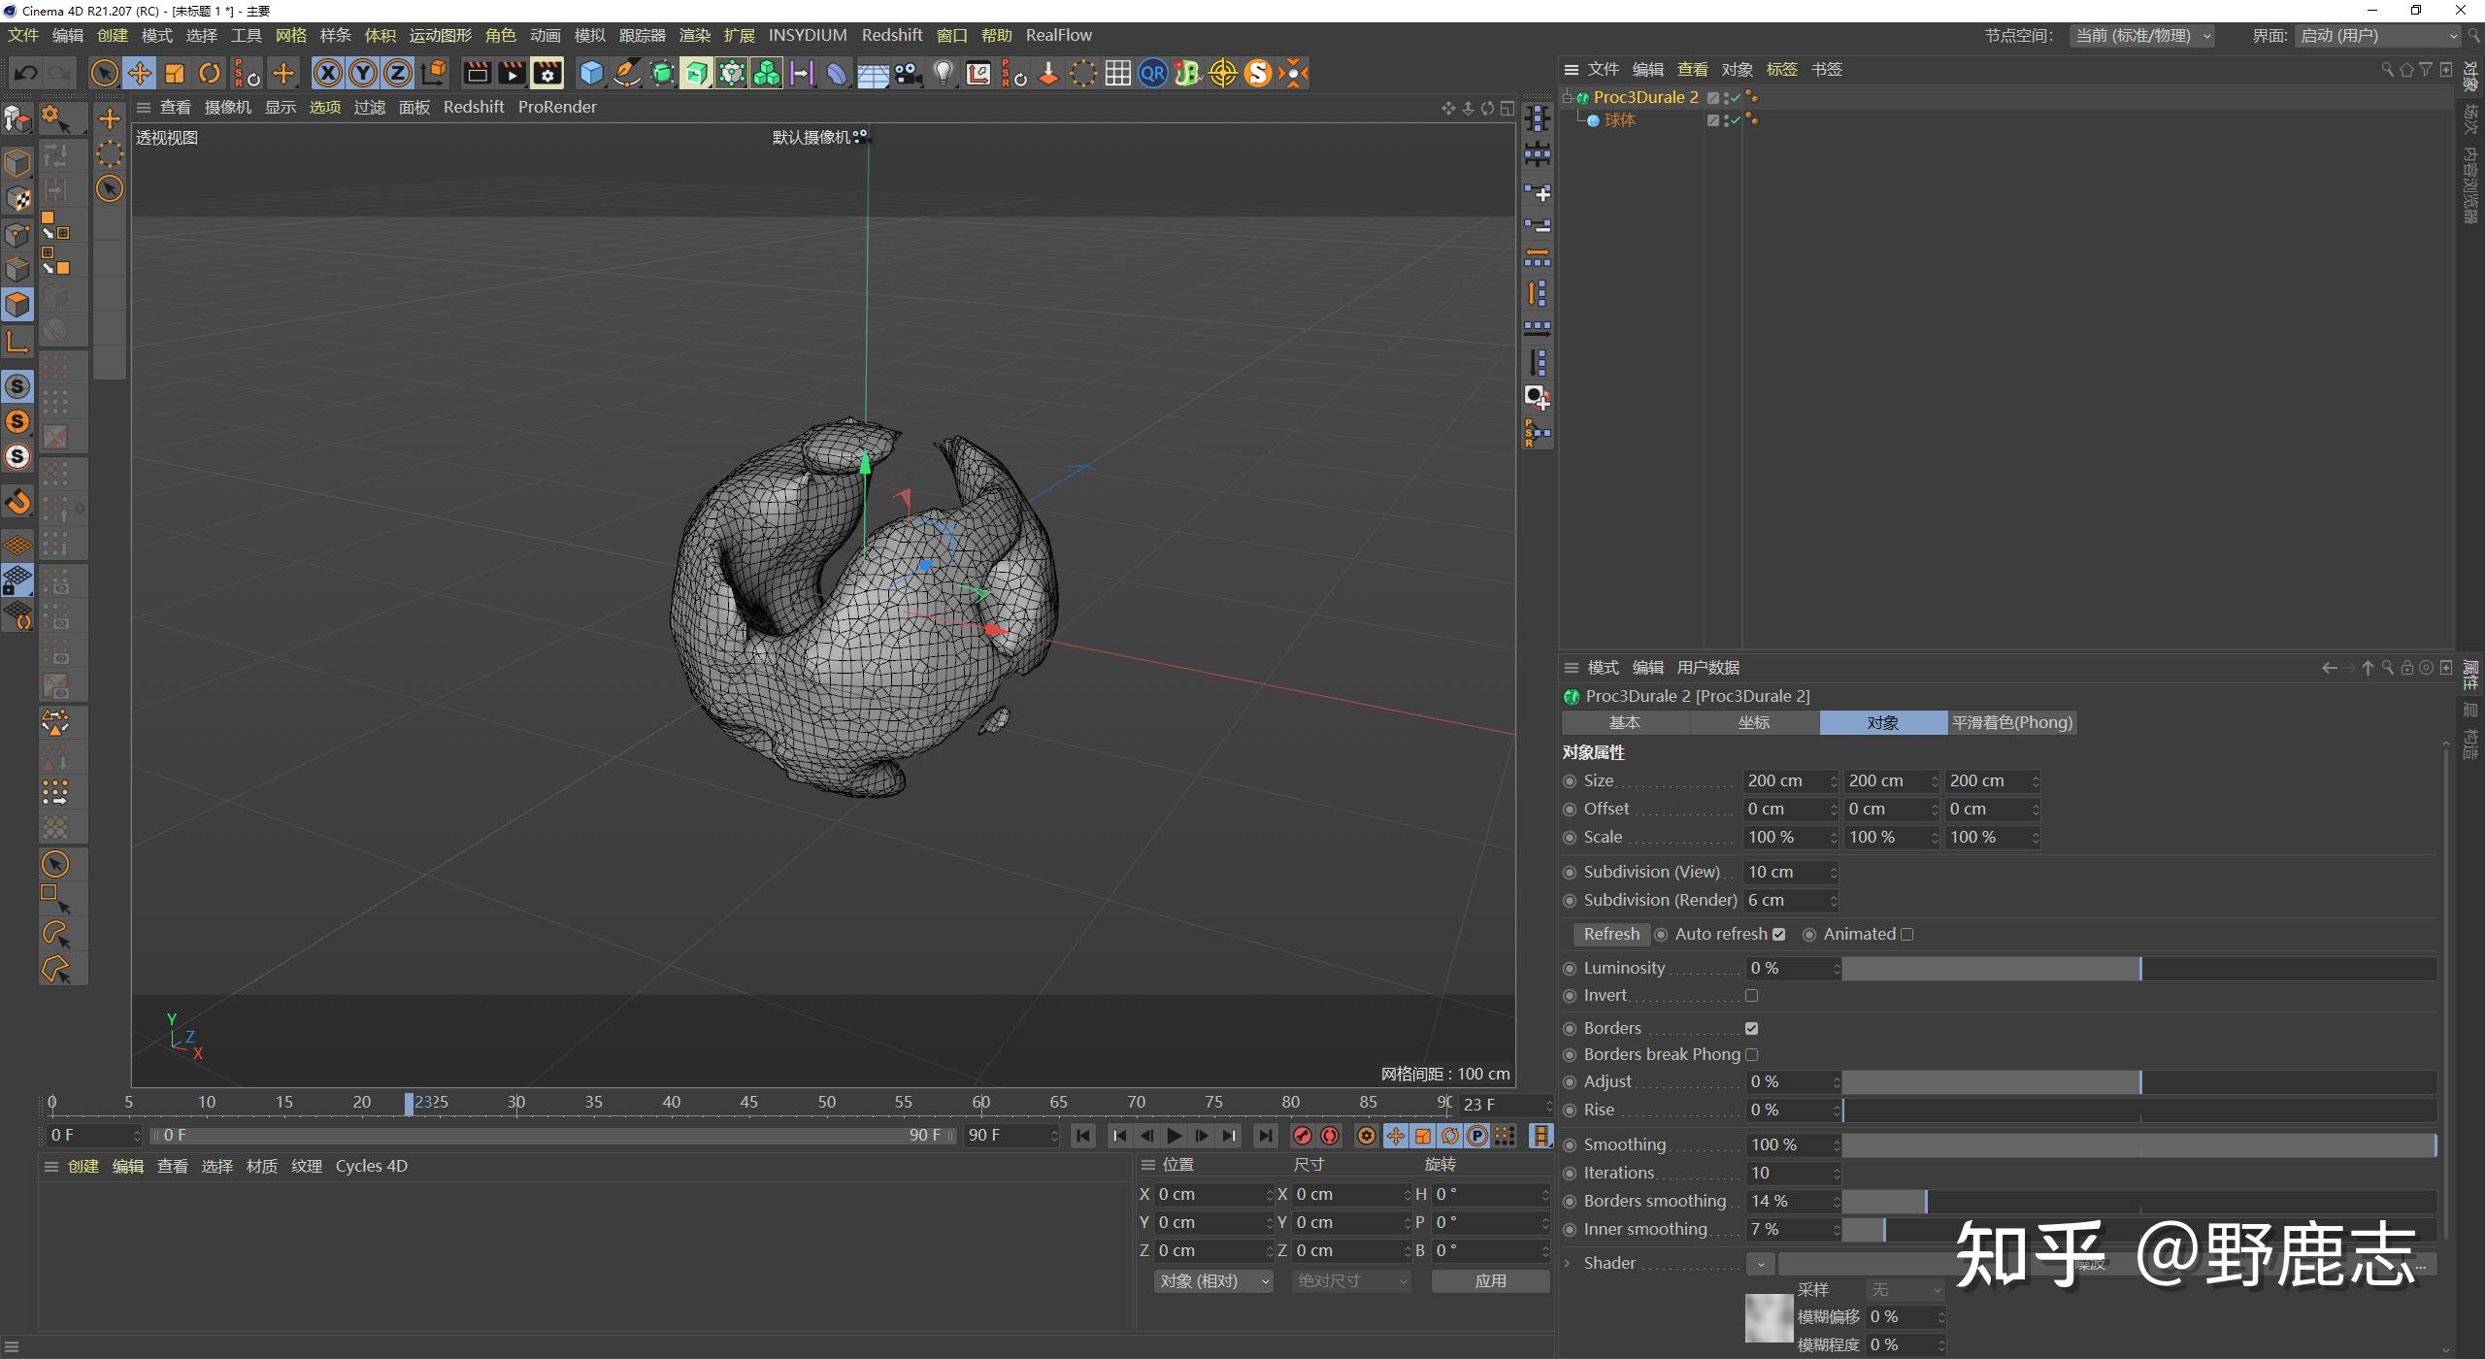Screen dimensions: 2485x1359
Task: Select the Move tool in the top toolbar
Action: pos(140,74)
